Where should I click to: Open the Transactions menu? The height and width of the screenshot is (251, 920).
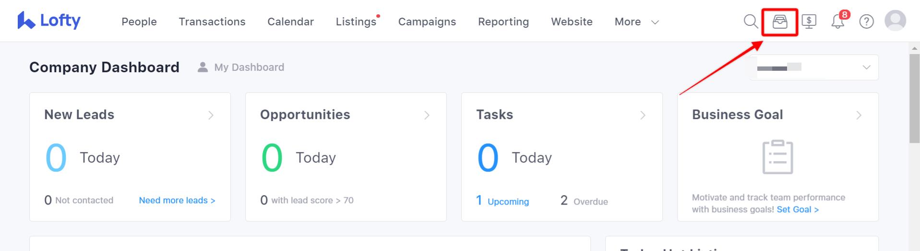[x=212, y=22]
